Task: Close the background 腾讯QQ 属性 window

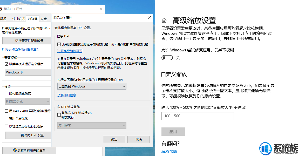Action: click(x=101, y=9)
